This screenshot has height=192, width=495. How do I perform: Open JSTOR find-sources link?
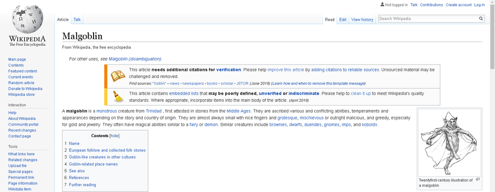[x=242, y=83]
